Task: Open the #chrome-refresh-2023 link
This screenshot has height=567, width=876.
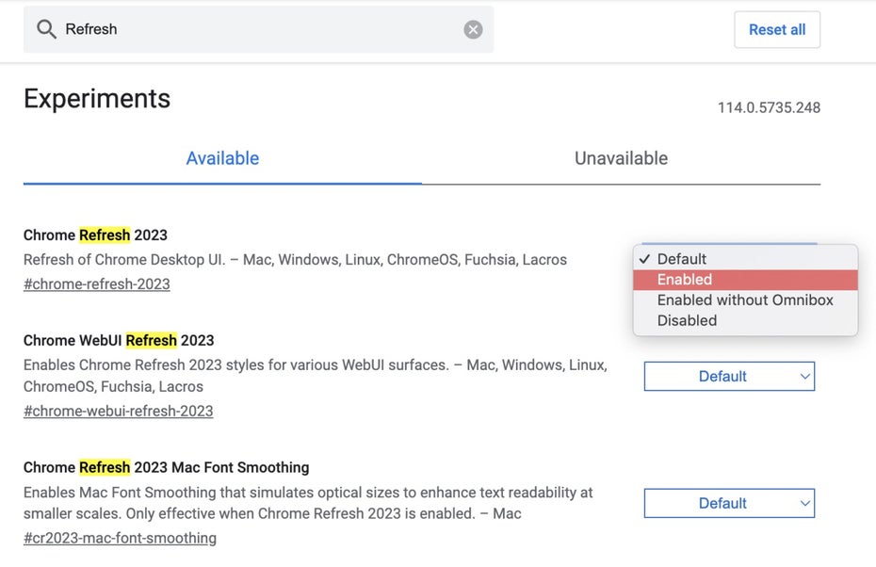Action: [97, 284]
